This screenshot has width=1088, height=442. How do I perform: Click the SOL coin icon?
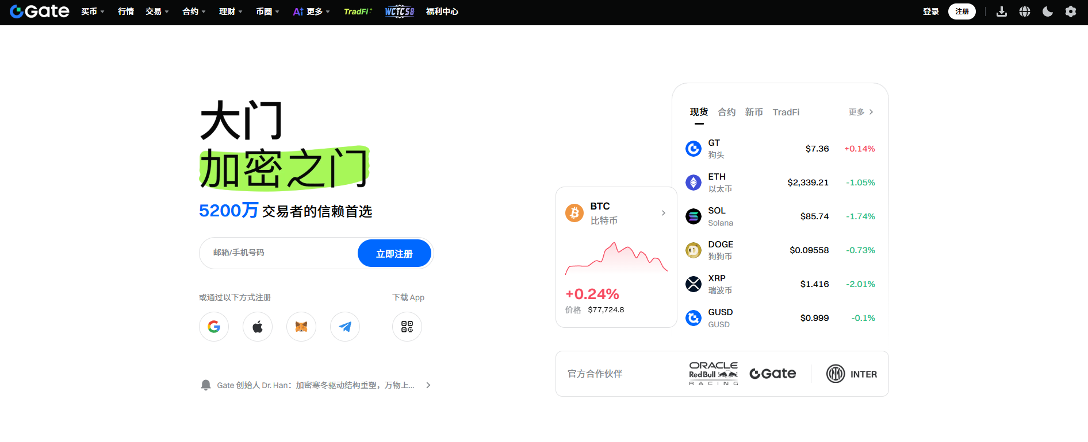(x=694, y=216)
